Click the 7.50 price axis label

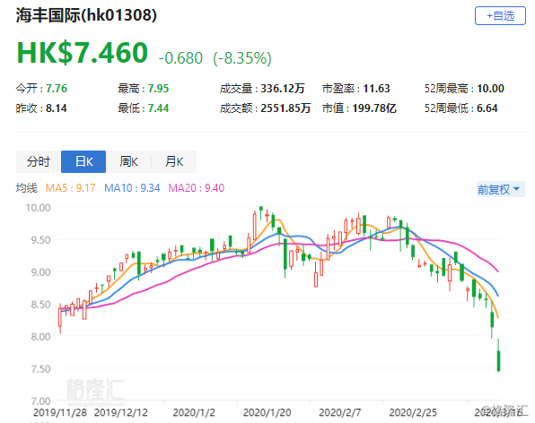(40, 369)
